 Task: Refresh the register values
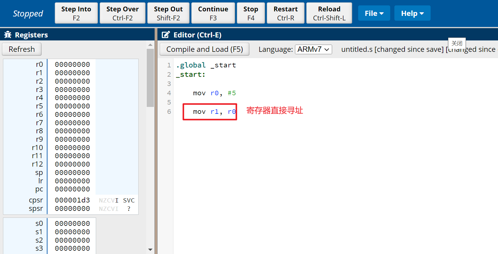22,49
